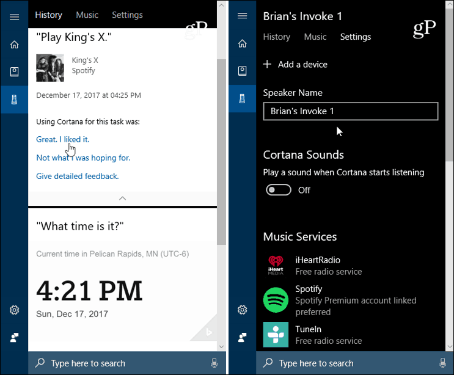
Task: Switch to Settings tab in left window
Action: pos(127,15)
